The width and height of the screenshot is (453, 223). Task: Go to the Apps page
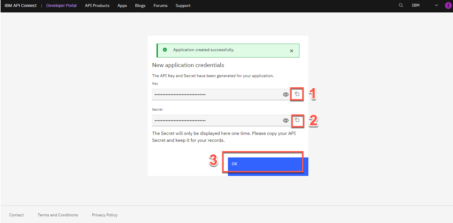click(122, 5)
